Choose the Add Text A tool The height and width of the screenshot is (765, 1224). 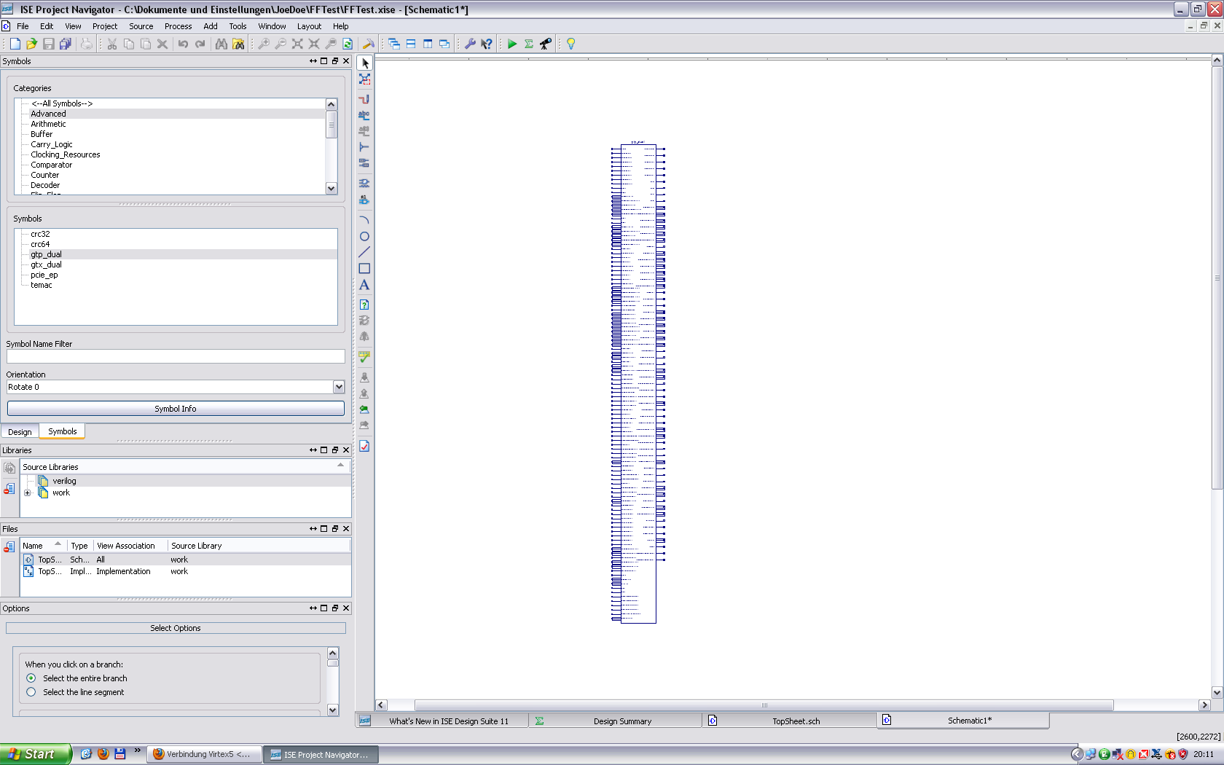(x=364, y=285)
